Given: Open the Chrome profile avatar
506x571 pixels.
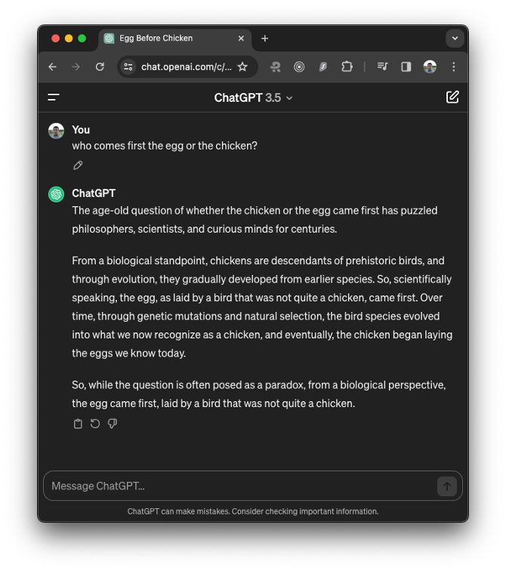Looking at the screenshot, I should pyautogui.click(x=430, y=67).
